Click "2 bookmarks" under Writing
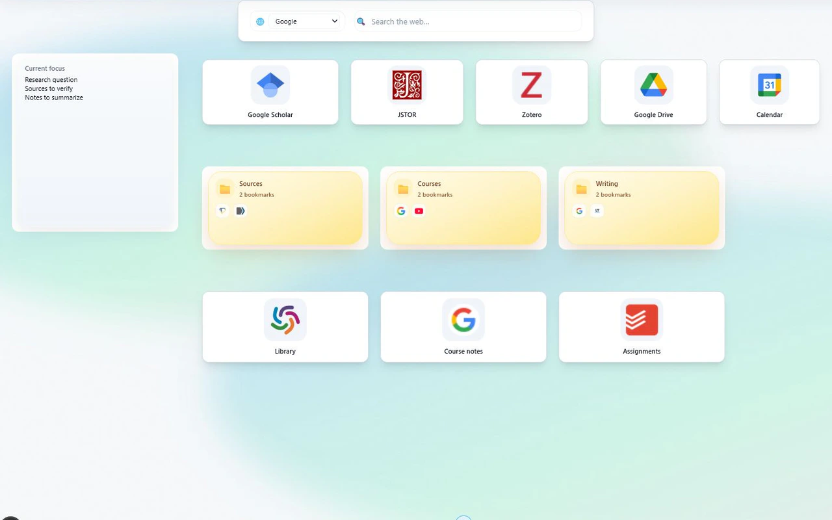This screenshot has height=520, width=832. coord(613,195)
